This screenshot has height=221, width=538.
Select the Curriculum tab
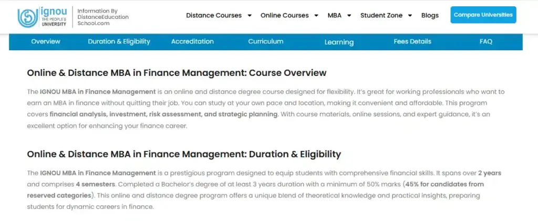tap(266, 41)
